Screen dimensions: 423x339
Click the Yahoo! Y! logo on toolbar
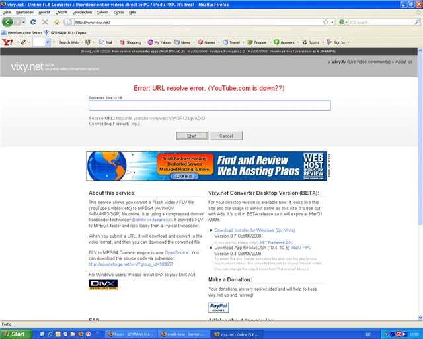click(x=7, y=42)
